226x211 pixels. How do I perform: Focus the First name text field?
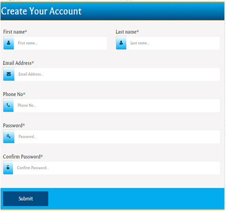tap(60, 43)
